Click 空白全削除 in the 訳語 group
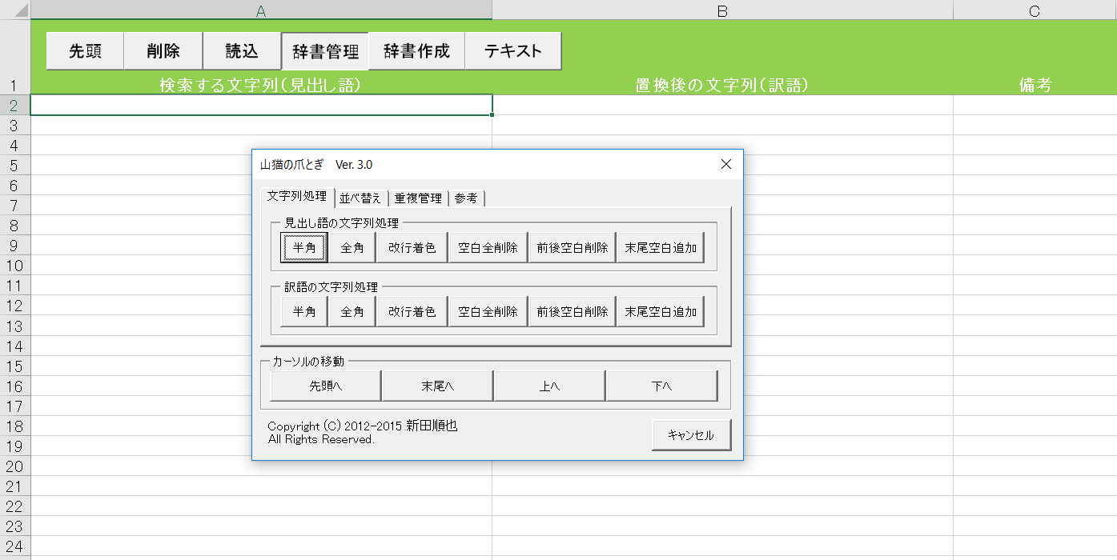 (x=488, y=311)
